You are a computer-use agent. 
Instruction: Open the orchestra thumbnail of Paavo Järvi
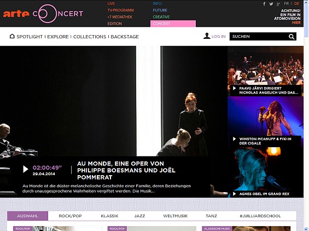265,66
